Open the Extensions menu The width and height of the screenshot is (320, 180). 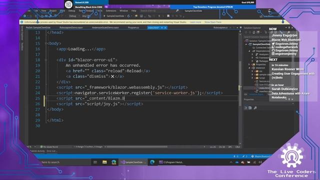coord(111,10)
